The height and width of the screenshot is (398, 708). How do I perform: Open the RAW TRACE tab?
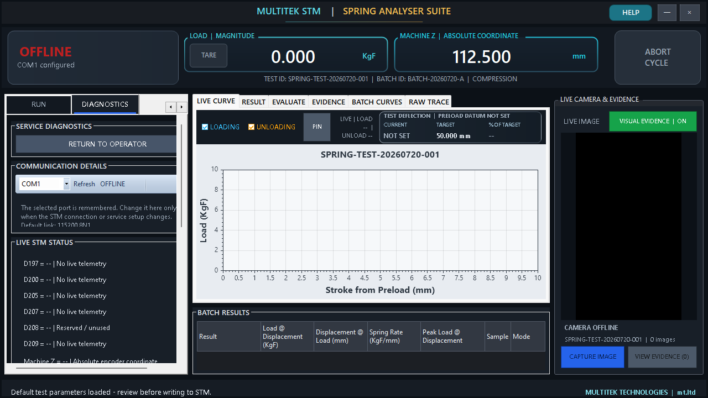429,102
